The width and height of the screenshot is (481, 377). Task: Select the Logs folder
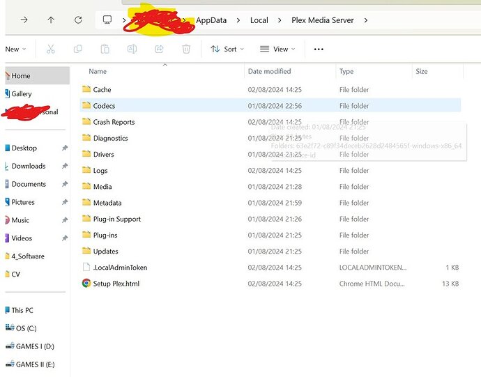pos(270,171)
